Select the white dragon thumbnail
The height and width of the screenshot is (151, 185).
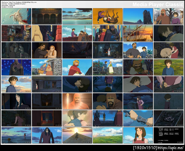pyautogui.click(x=16, y=16)
